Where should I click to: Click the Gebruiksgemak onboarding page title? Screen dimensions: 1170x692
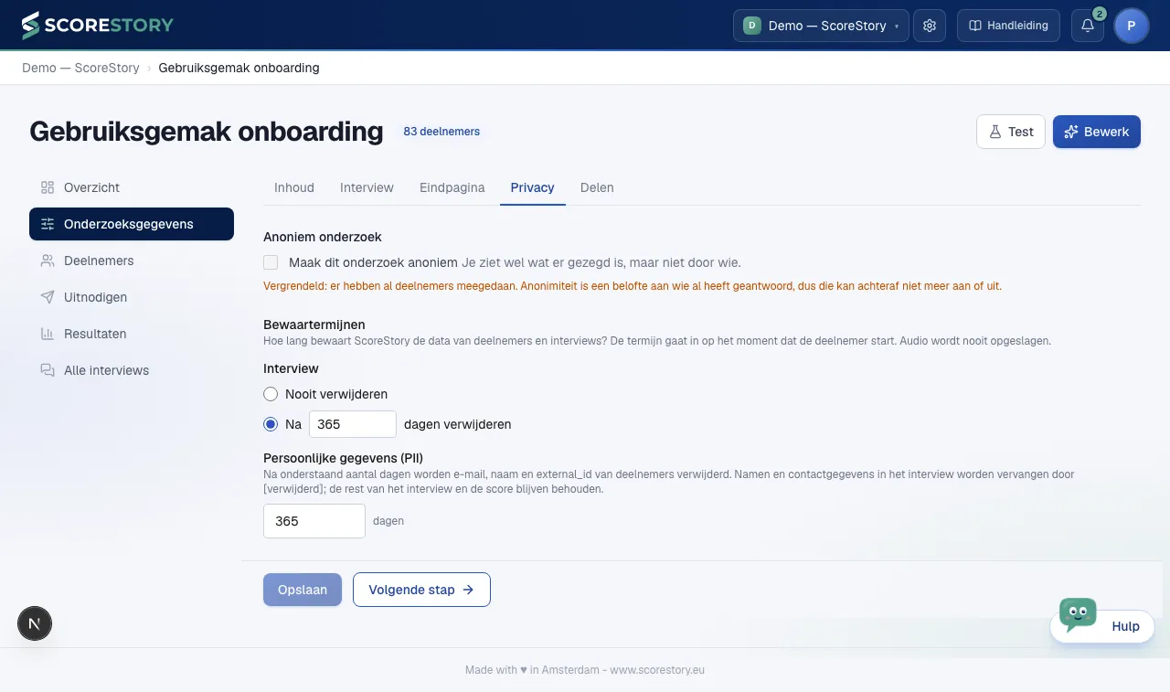207,132
